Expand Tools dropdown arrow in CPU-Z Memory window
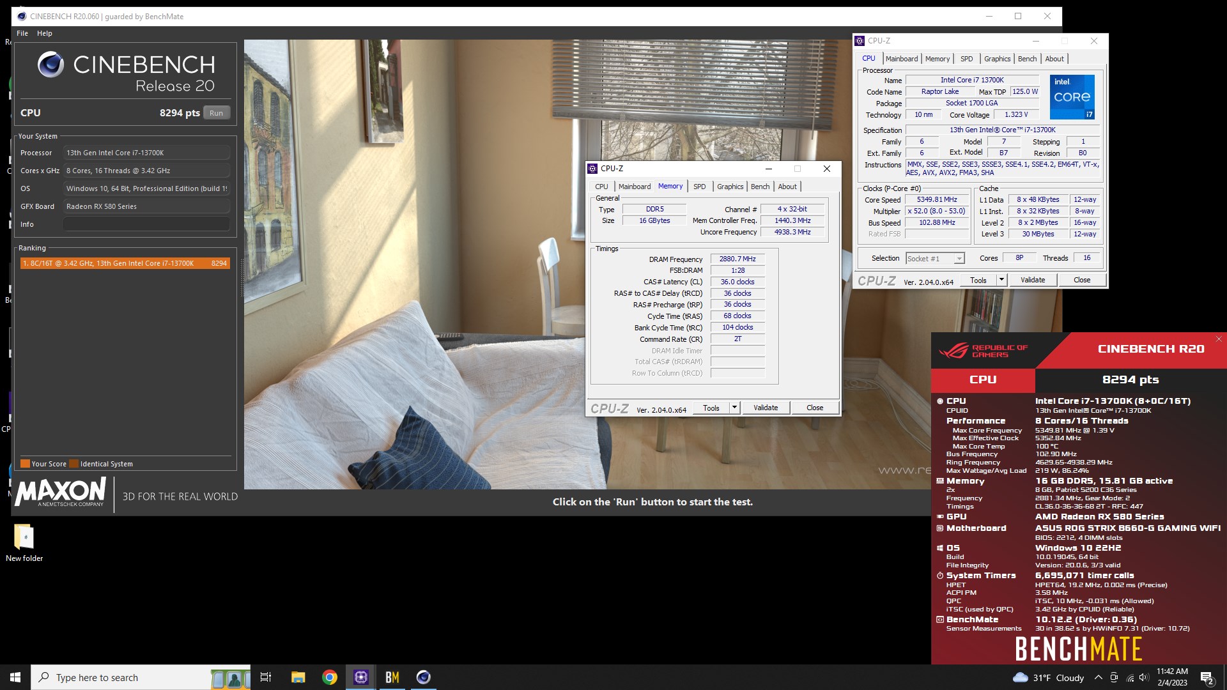Viewport: 1227px width, 690px height. (735, 408)
